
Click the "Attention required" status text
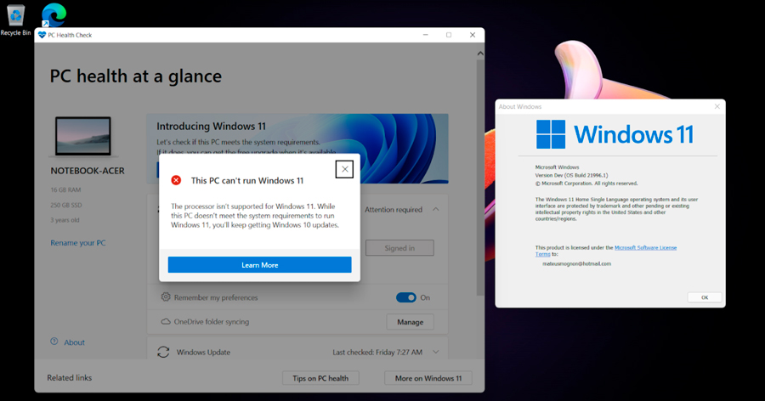tap(394, 210)
